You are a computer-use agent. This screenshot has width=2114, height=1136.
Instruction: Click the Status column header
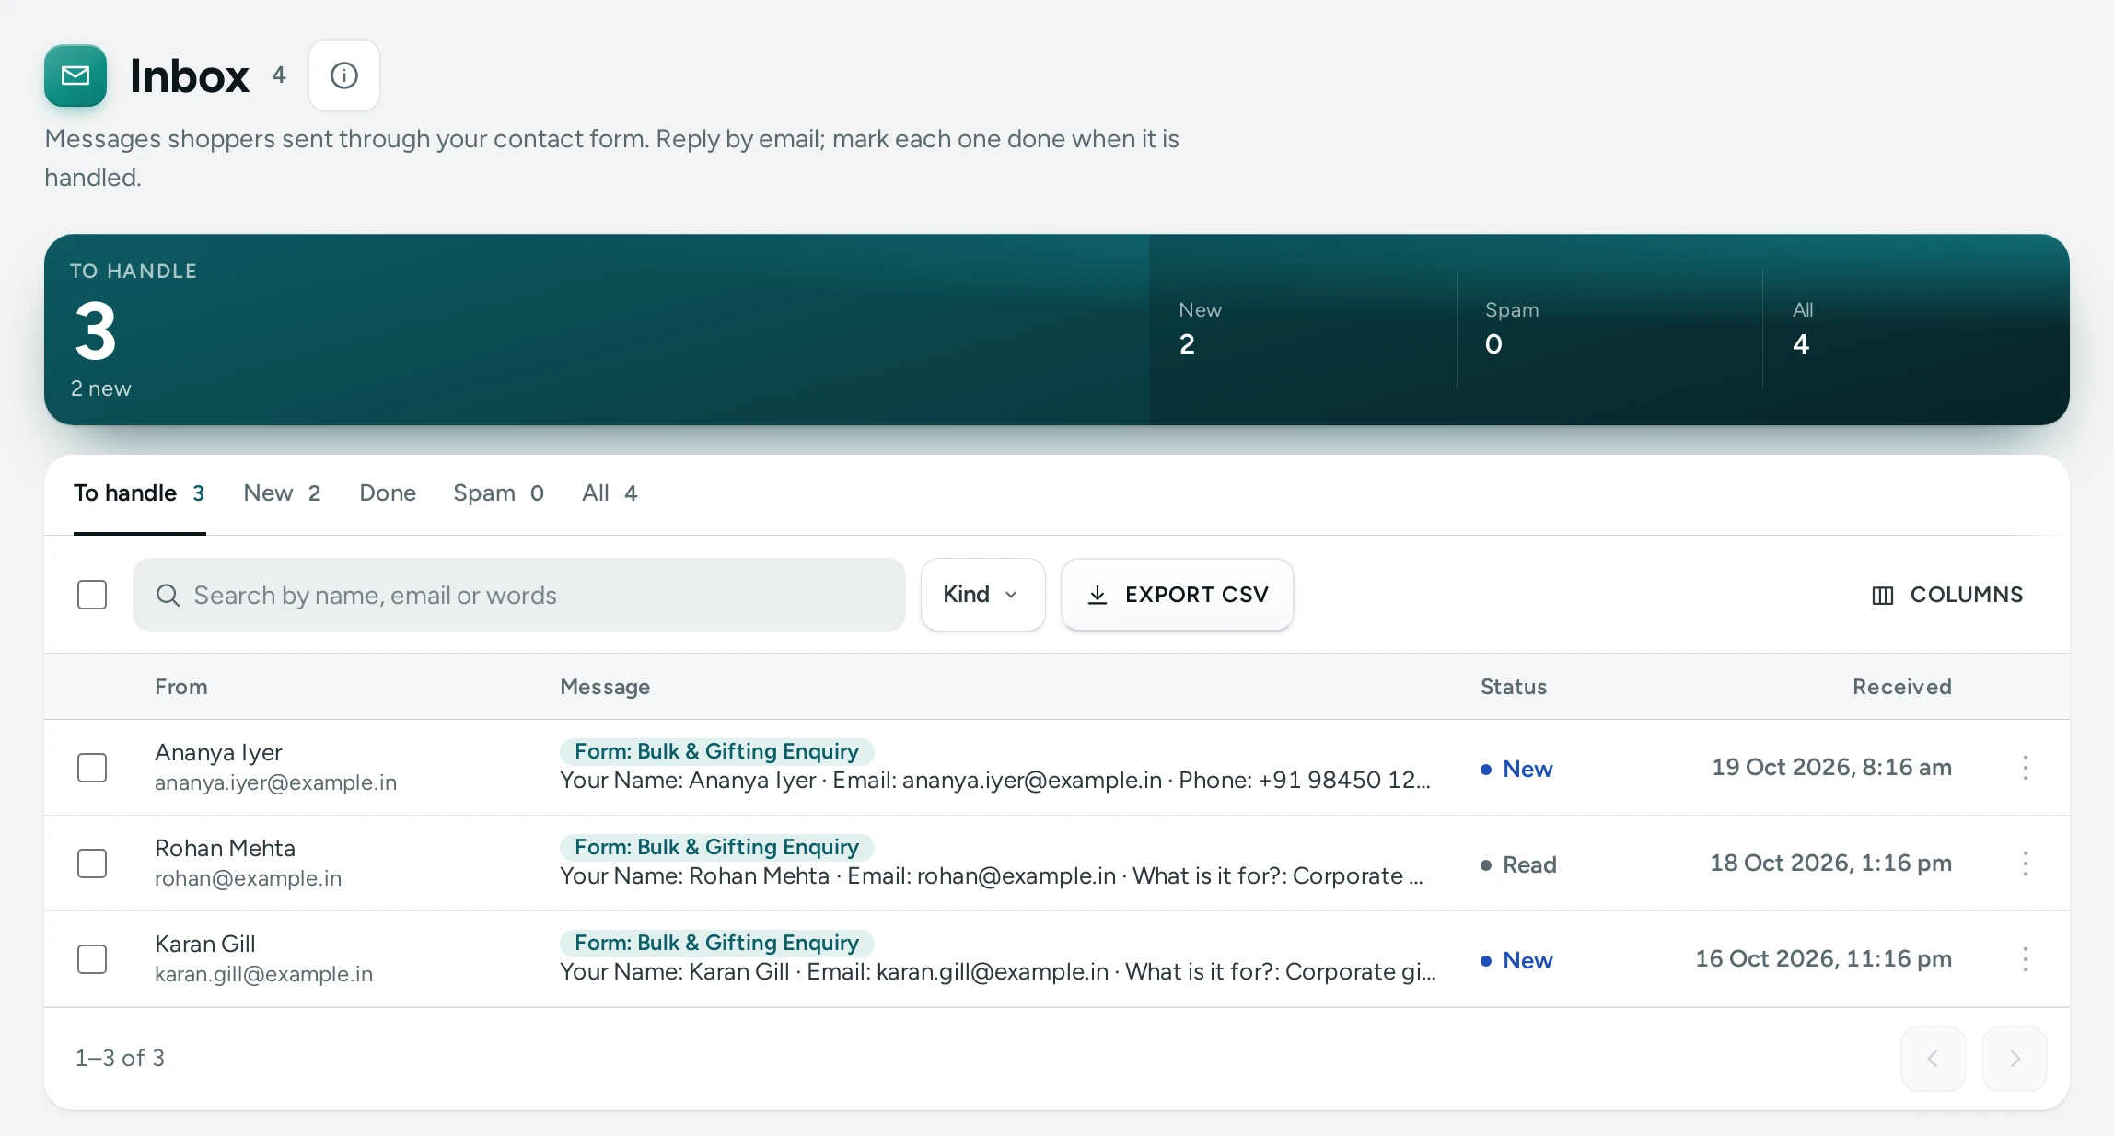[1514, 687]
